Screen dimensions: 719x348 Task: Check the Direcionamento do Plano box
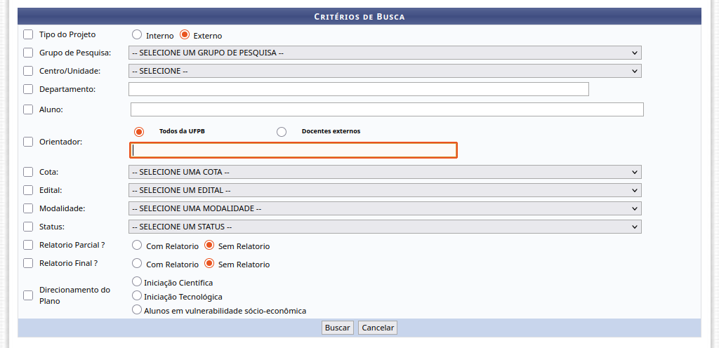[x=28, y=295]
